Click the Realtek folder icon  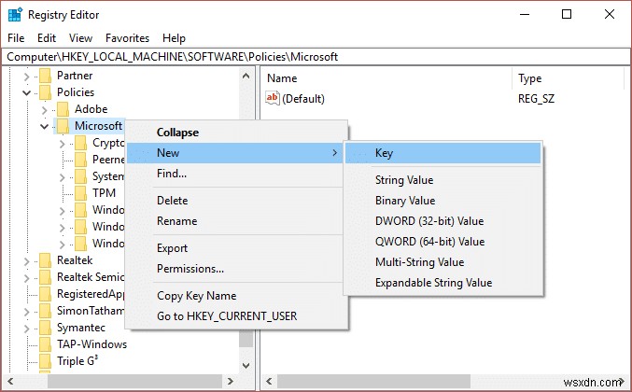coord(45,260)
